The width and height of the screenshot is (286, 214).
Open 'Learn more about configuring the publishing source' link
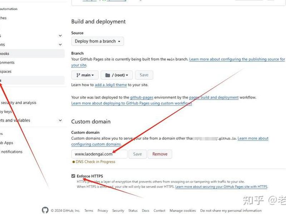click(x=237, y=59)
